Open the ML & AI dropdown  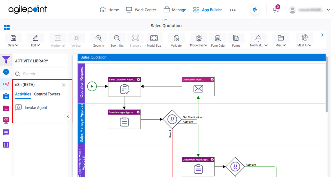304,41
